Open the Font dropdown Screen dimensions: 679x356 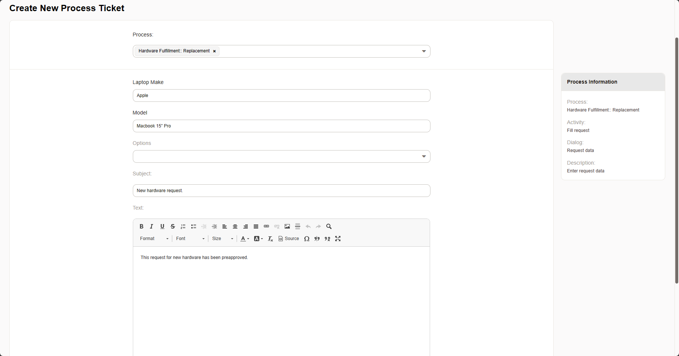click(x=190, y=239)
